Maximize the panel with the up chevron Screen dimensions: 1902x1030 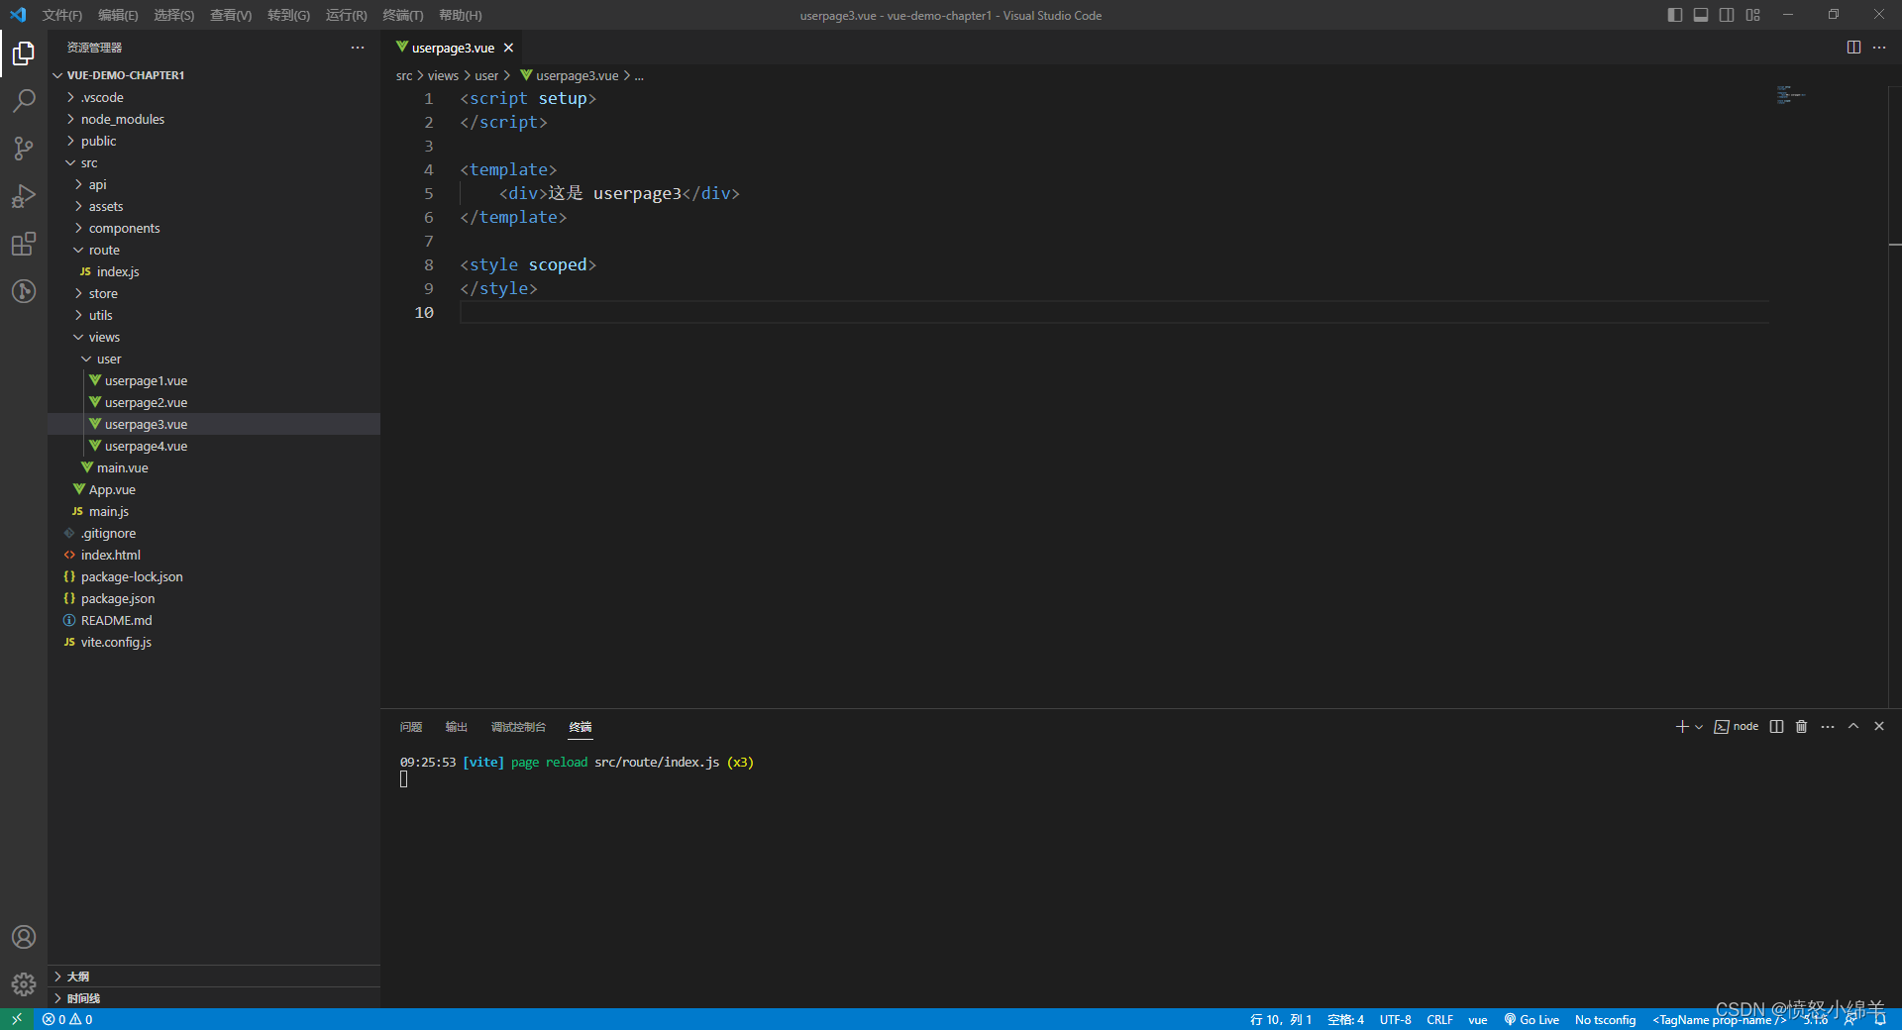coord(1853,727)
